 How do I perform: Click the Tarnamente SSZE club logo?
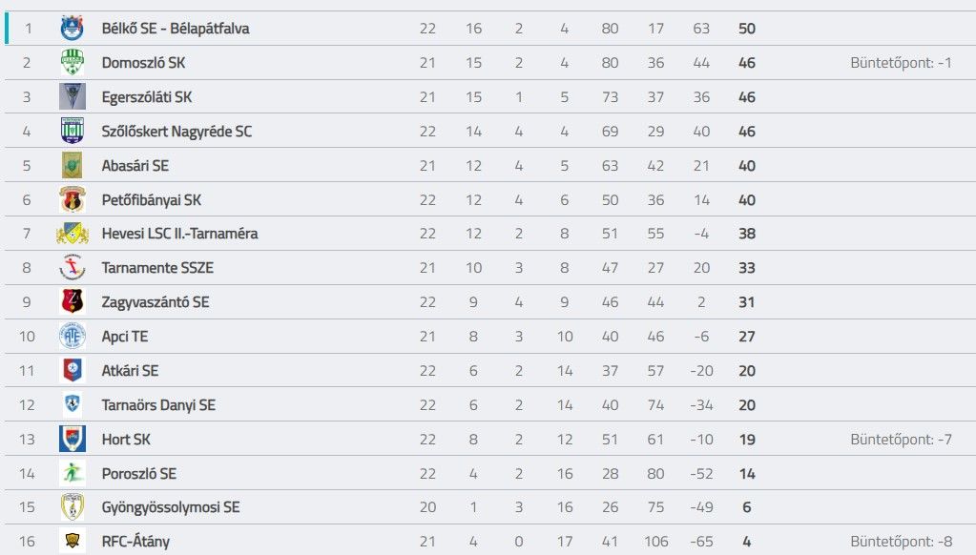(73, 268)
